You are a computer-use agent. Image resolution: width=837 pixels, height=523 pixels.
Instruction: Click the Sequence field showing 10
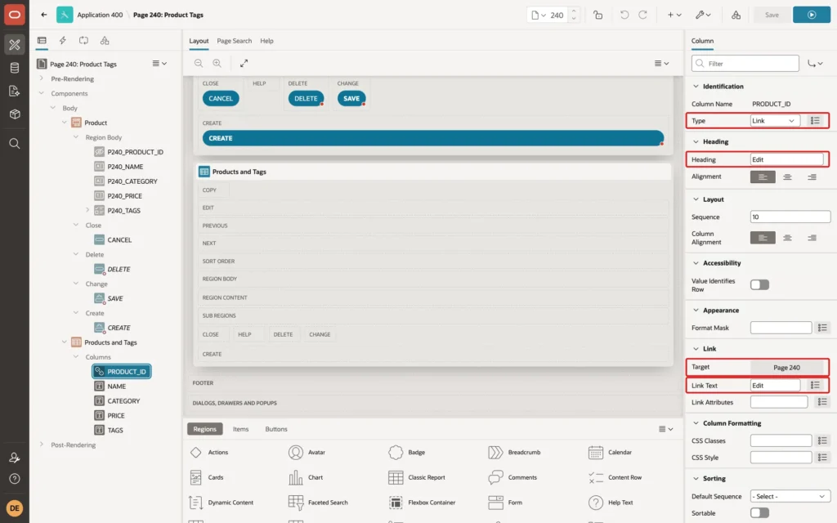(790, 217)
